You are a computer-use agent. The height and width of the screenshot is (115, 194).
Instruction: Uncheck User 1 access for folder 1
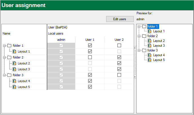90,46
